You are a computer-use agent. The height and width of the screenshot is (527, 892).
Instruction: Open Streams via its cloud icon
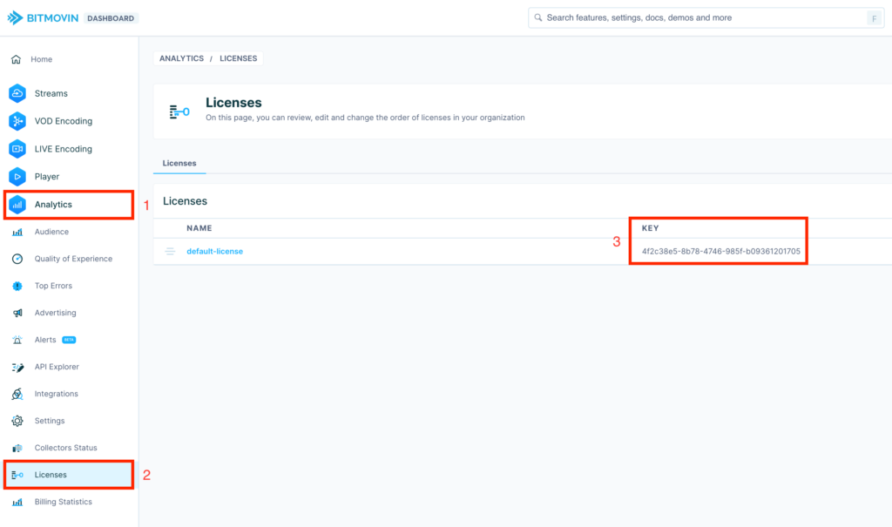(x=17, y=93)
